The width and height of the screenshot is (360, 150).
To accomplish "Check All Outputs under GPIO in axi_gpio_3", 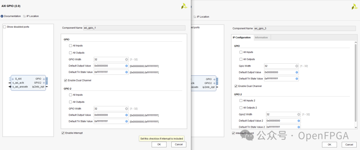I will (x=241, y=59).
